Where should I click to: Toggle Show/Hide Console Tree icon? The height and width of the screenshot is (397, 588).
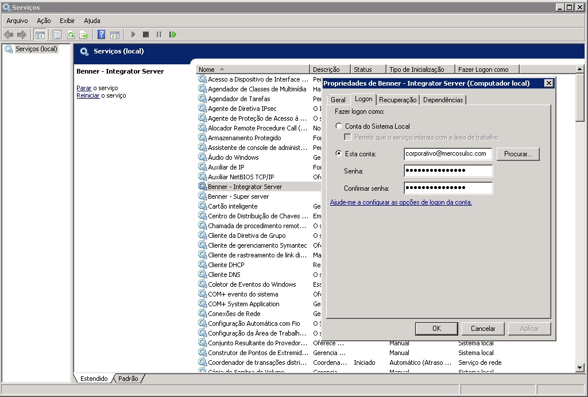point(40,35)
